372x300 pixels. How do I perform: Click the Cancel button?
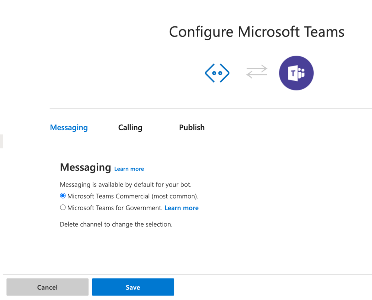click(x=47, y=287)
